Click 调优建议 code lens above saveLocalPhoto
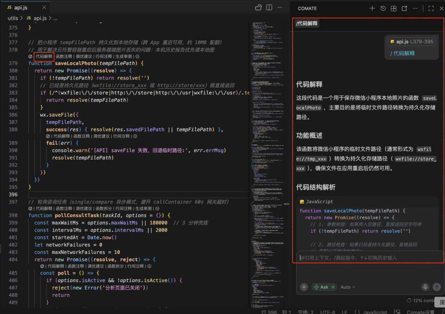The width and height of the screenshot is (445, 314). pyautogui.click(x=84, y=56)
